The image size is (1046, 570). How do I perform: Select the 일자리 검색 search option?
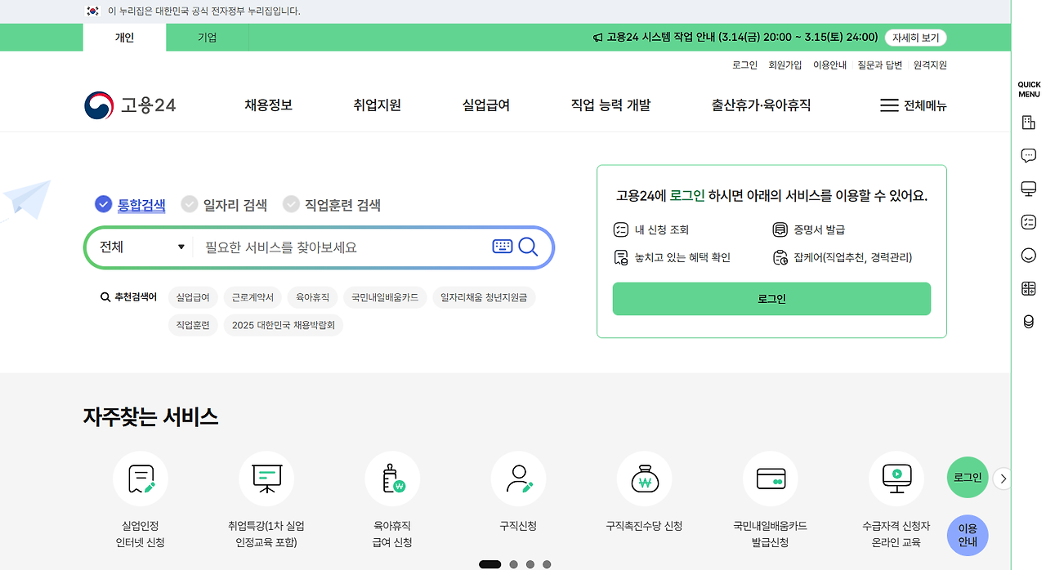point(224,205)
